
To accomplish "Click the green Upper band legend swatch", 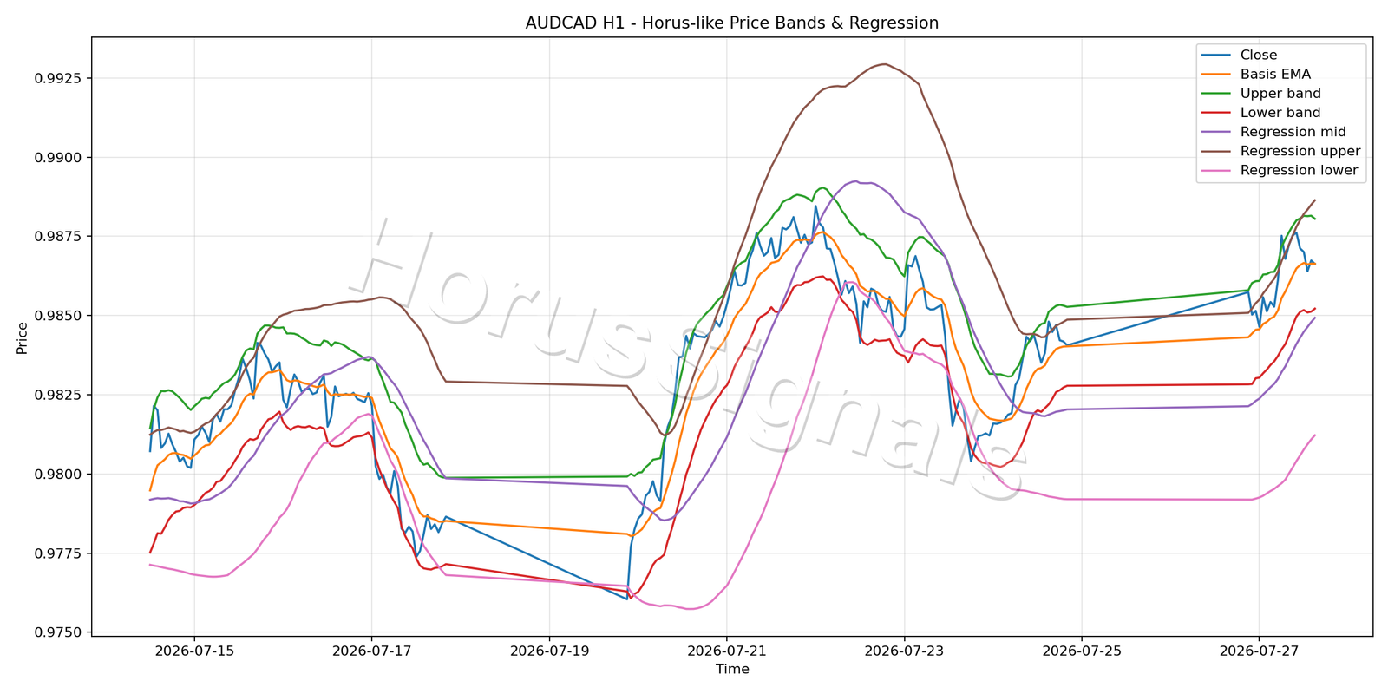I will (x=1215, y=94).
